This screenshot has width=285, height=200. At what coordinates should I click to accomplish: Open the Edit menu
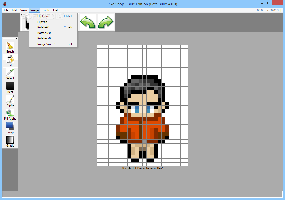click(14, 10)
